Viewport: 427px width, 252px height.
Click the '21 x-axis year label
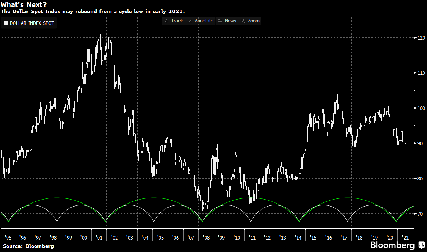[x=405, y=238]
